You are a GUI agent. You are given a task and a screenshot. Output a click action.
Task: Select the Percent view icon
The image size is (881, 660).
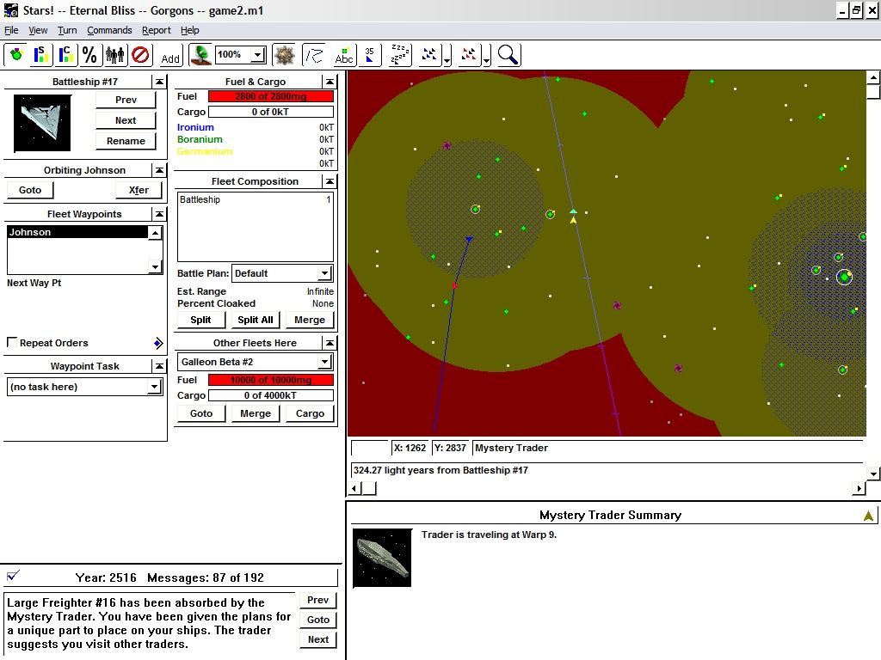89,55
